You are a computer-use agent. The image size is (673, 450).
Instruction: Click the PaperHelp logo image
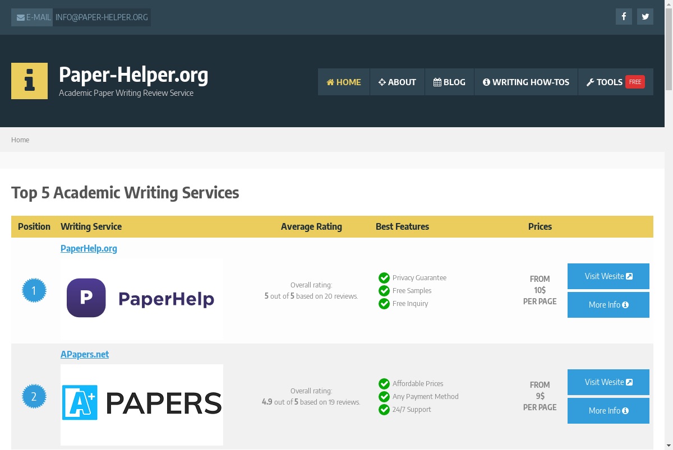click(142, 298)
